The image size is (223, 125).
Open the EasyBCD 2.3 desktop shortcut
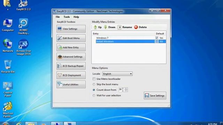pyautogui.click(x=23, y=6)
